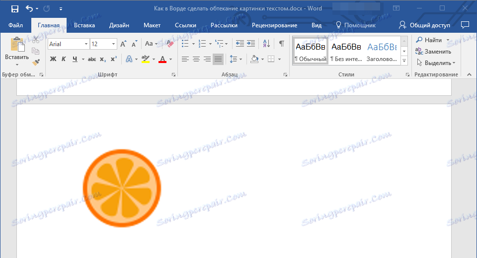Toggle superscript x² formatting
The height and width of the screenshot is (258, 477).
click(114, 59)
